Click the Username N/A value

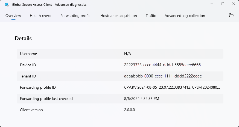[127, 54]
